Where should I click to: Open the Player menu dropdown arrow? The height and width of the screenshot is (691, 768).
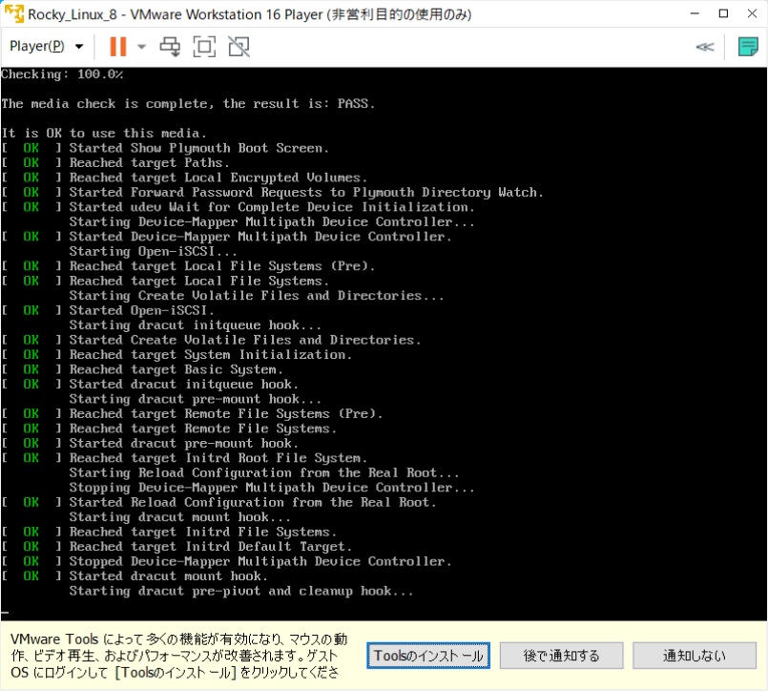tap(78, 46)
